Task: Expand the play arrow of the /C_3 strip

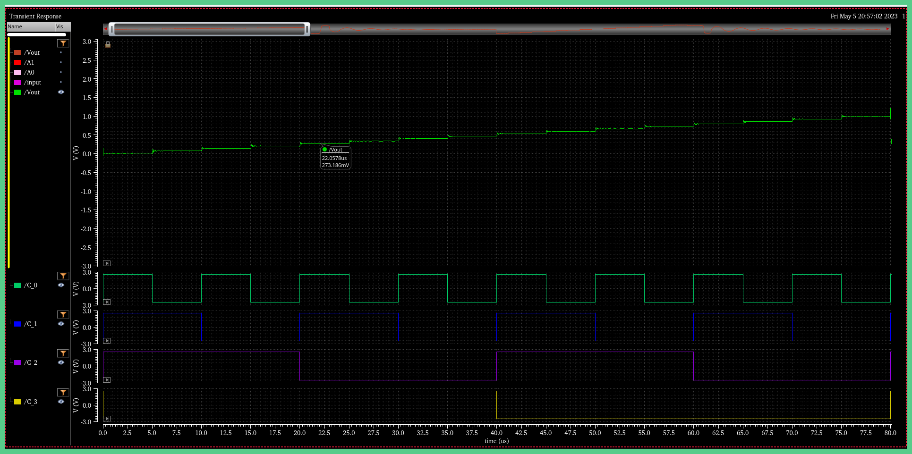Action: coord(107,419)
